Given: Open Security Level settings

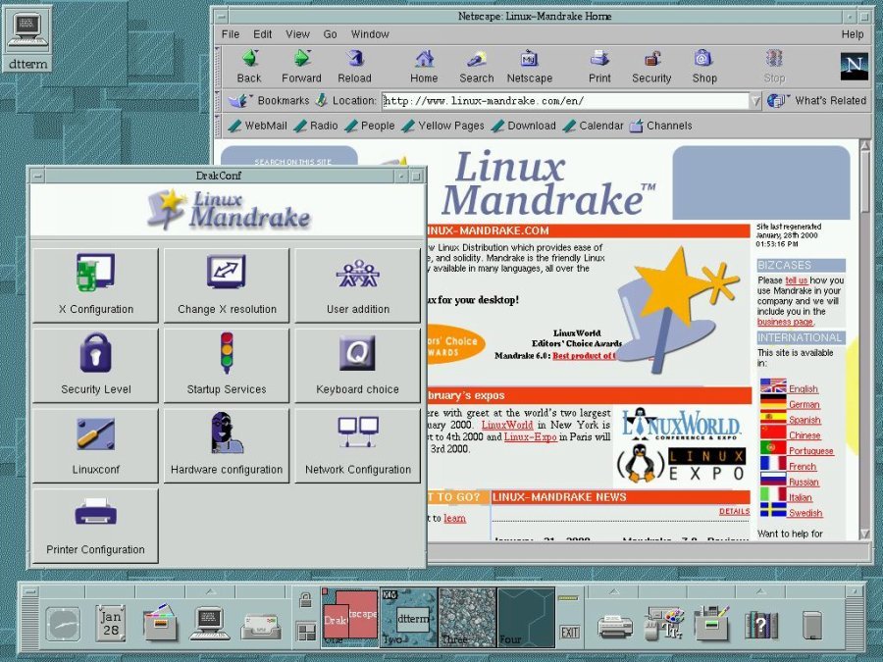Looking at the screenshot, I should point(96,366).
